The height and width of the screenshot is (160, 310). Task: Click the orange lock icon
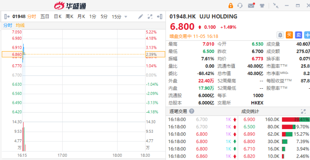[x=231, y=5]
